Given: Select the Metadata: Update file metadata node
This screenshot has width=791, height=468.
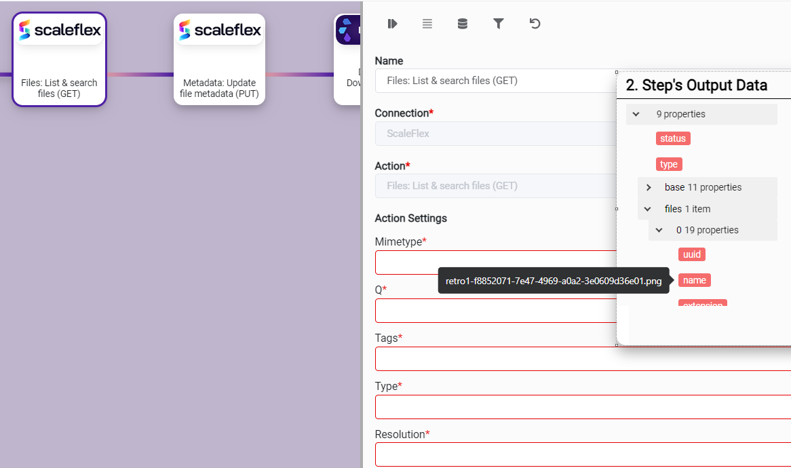Looking at the screenshot, I should (x=219, y=60).
